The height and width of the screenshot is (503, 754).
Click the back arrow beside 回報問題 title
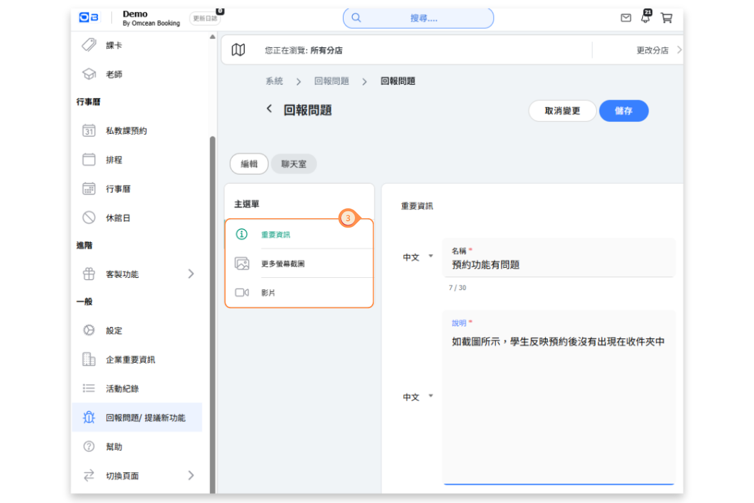270,109
